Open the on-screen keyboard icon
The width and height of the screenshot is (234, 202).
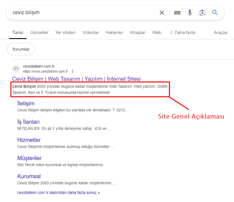pyautogui.click(x=177, y=13)
